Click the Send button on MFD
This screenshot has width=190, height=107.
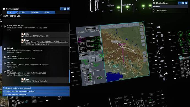pyautogui.click(x=89, y=84)
